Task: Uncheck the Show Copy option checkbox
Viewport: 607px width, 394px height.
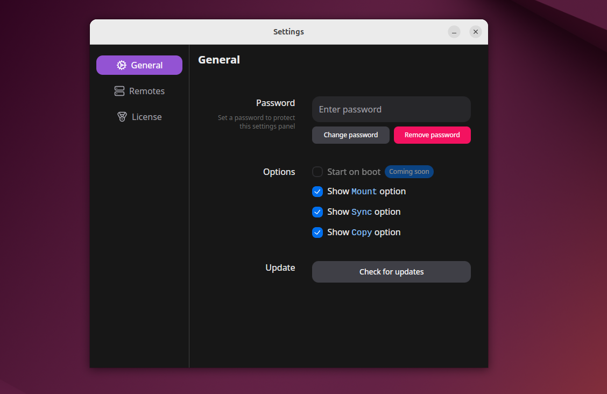Action: (x=317, y=232)
